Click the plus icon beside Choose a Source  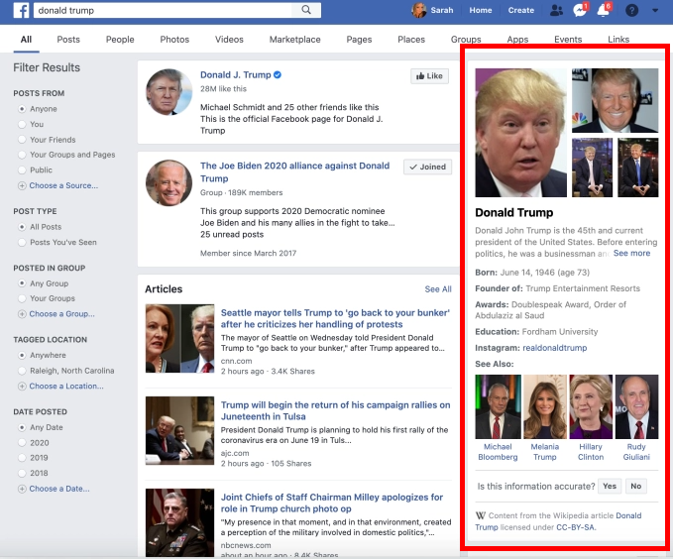(22, 185)
